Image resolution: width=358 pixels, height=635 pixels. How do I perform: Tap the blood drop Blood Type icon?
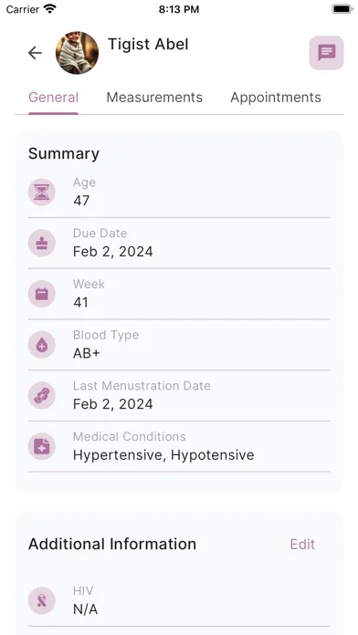[x=42, y=345]
